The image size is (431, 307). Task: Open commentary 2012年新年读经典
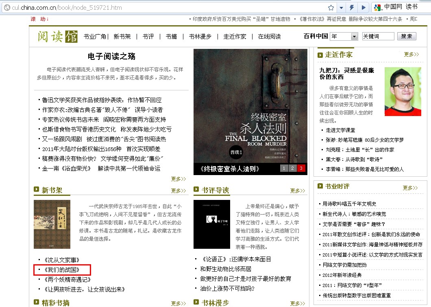pos(342,275)
